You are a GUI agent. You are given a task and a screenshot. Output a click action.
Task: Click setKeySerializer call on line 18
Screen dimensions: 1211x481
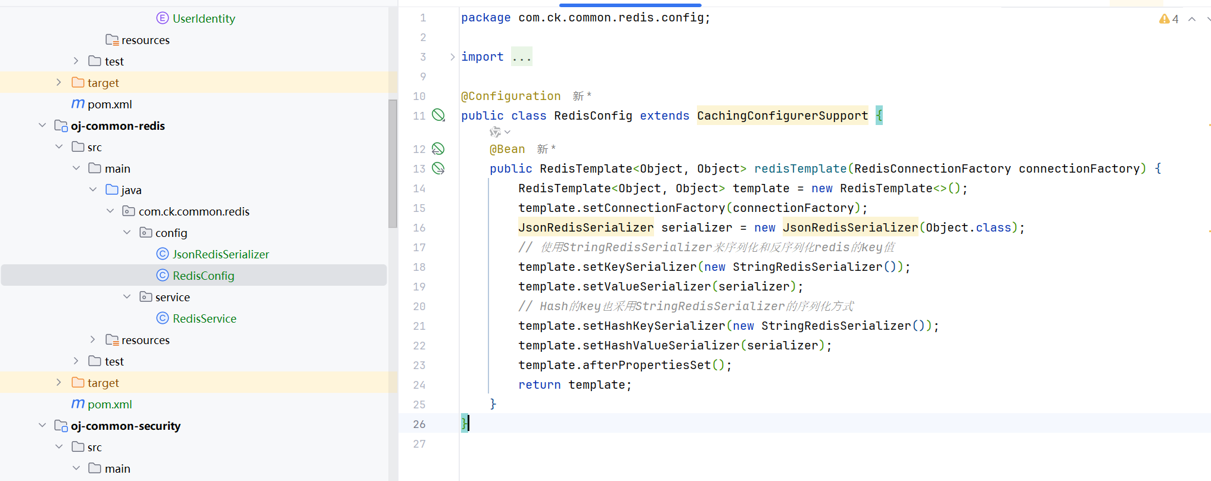point(639,267)
